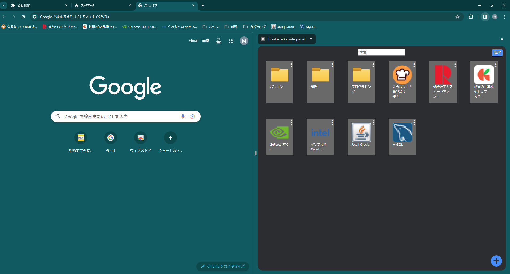Open the Extensions puzzle piece icon
Viewport: 510px width, 274px height.
coord(471,17)
